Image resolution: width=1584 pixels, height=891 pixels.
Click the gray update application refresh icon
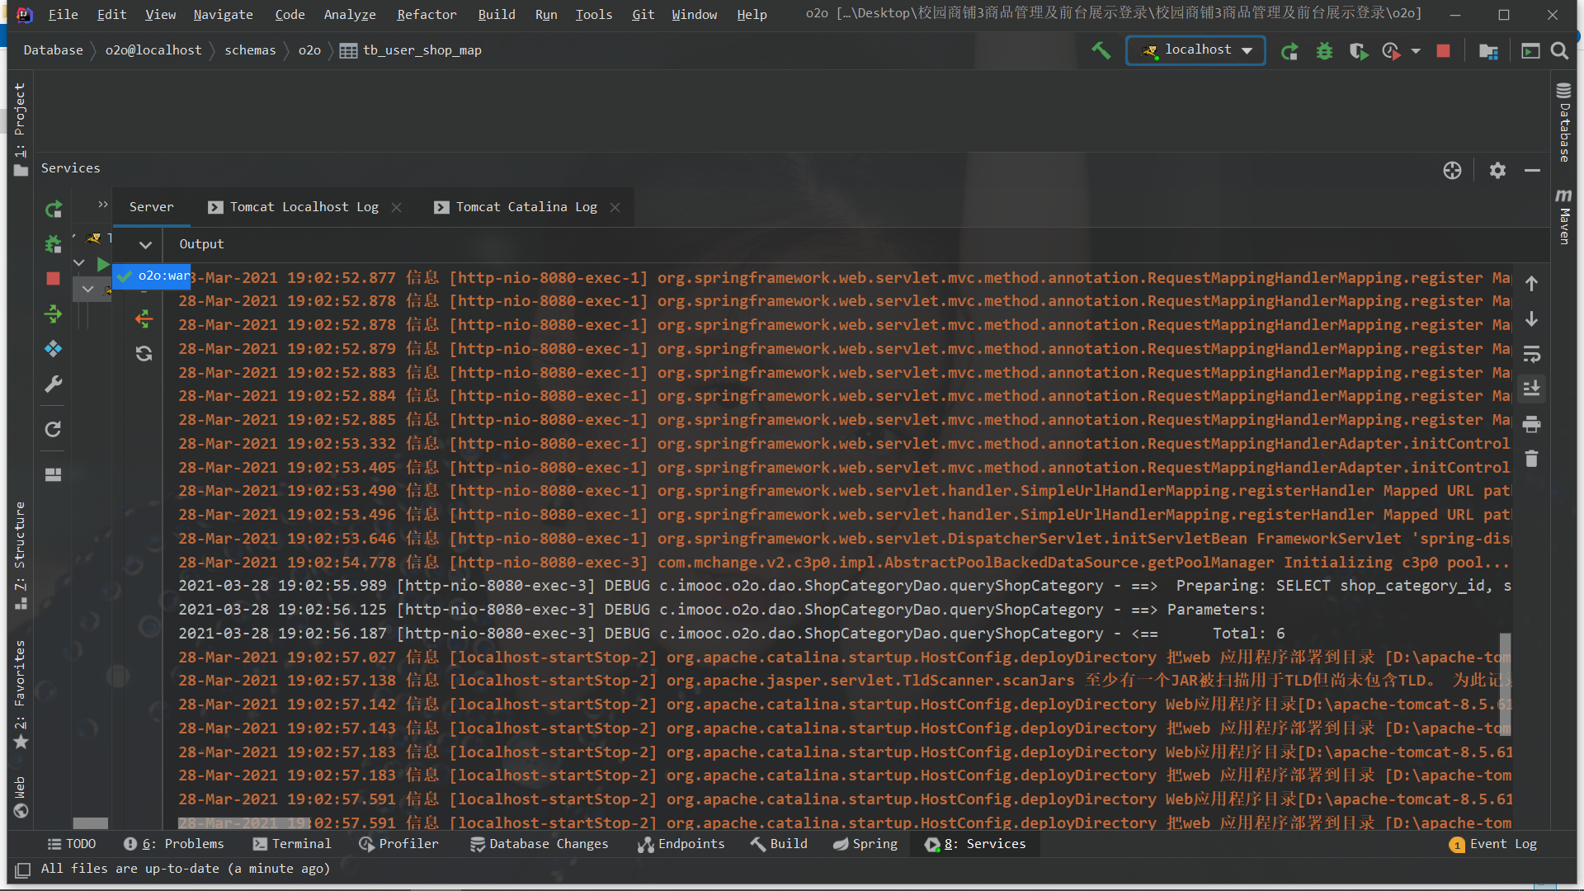(54, 429)
